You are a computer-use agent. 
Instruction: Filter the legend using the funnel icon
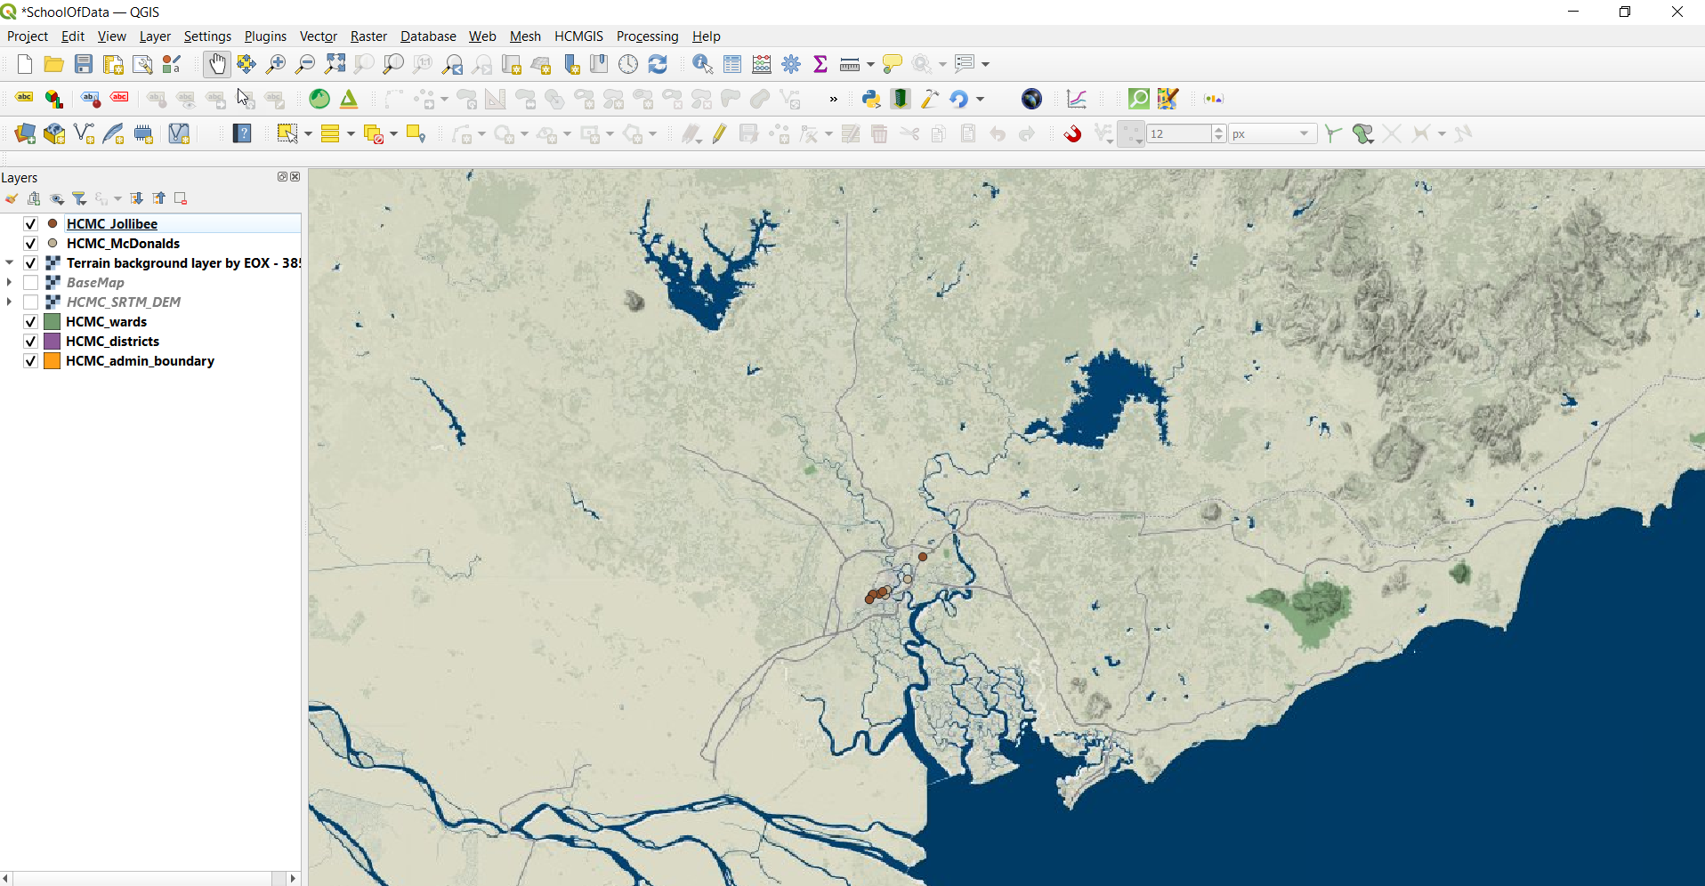coord(79,198)
